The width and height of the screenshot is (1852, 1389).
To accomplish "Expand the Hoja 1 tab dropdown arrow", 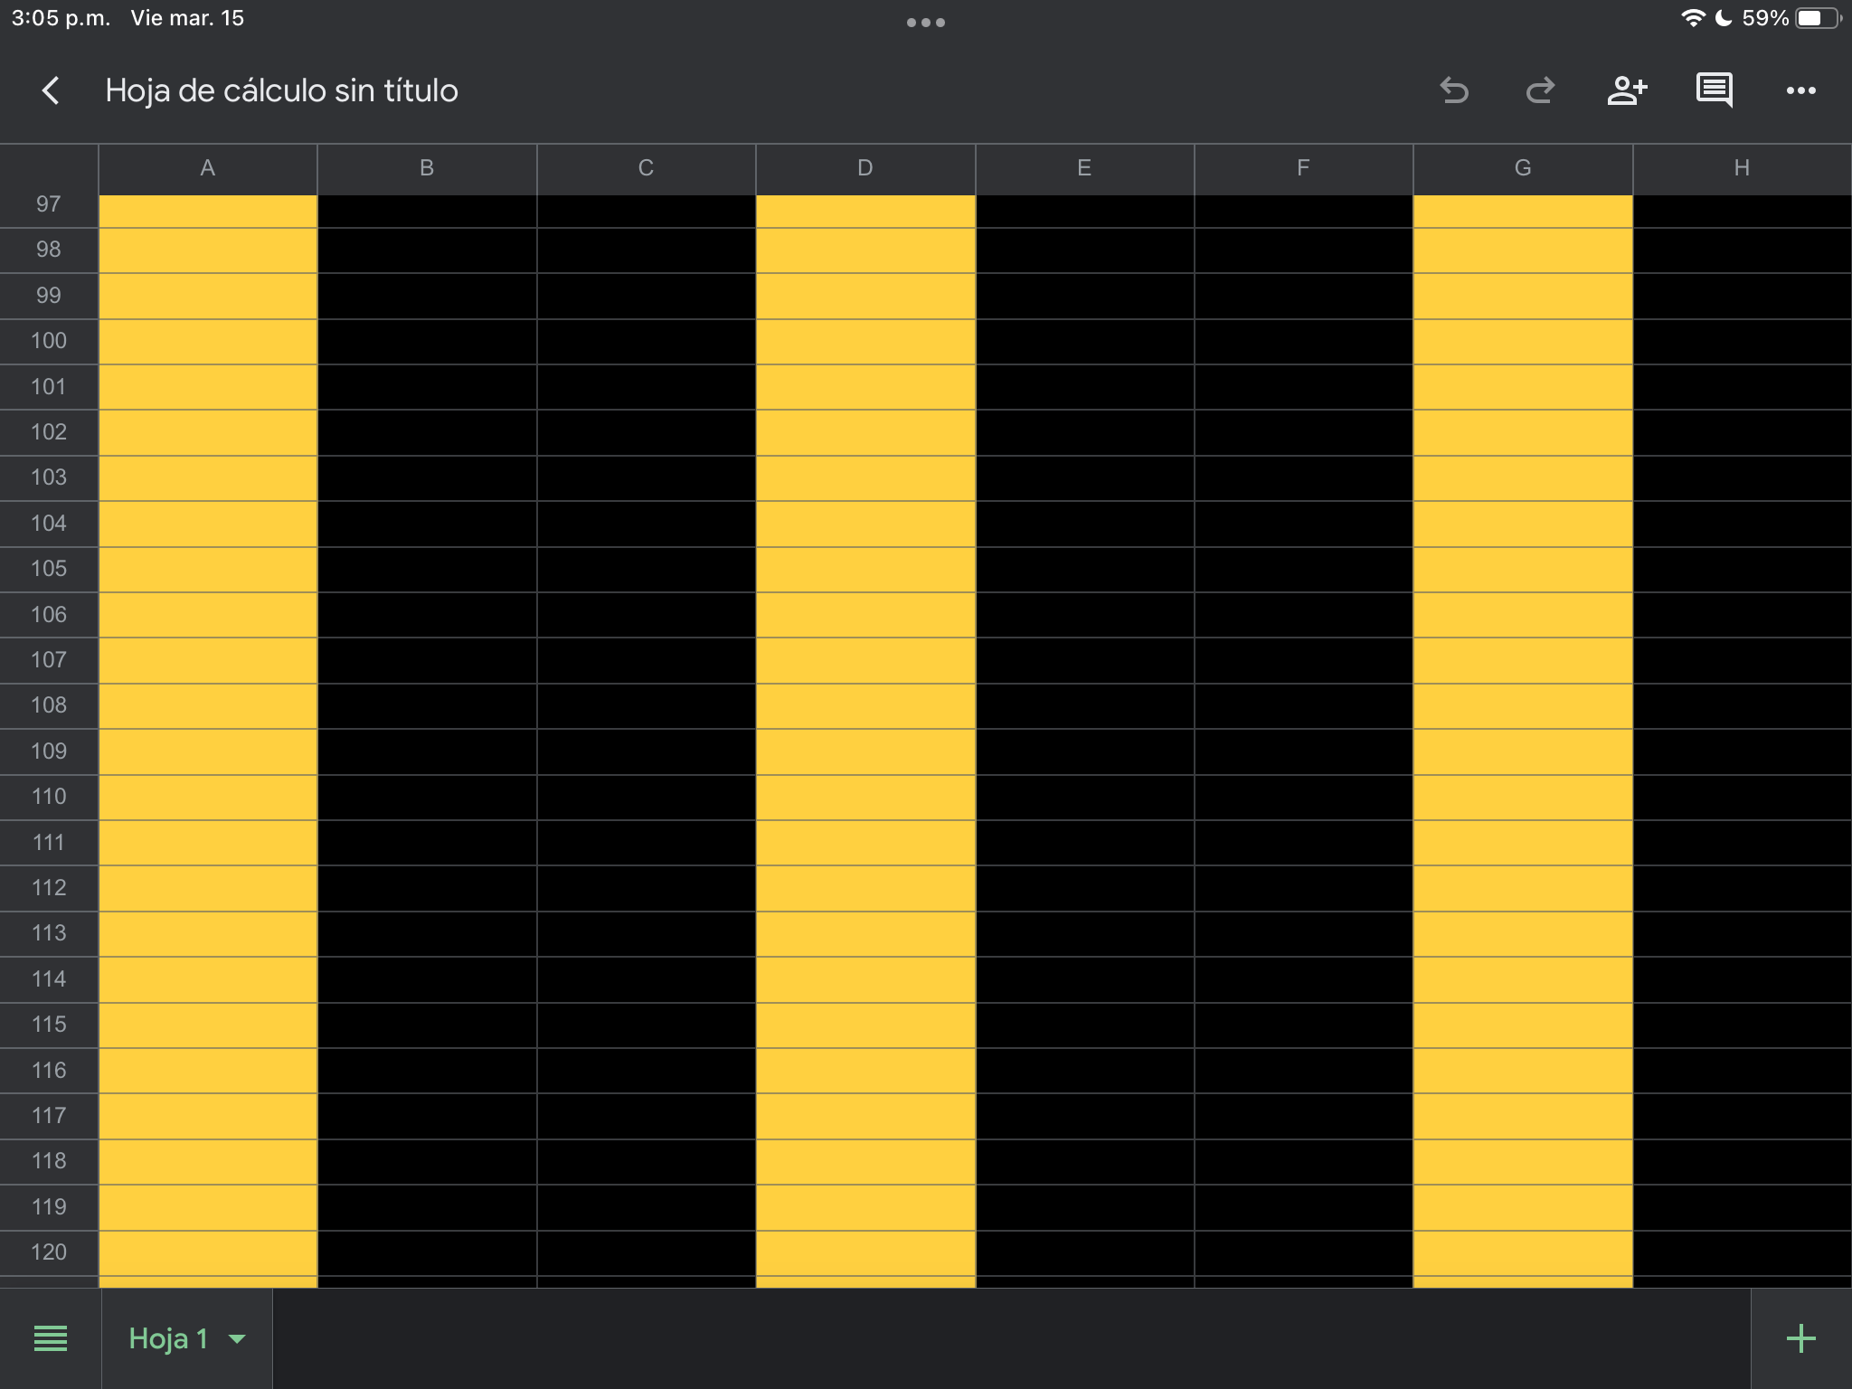I will [237, 1339].
